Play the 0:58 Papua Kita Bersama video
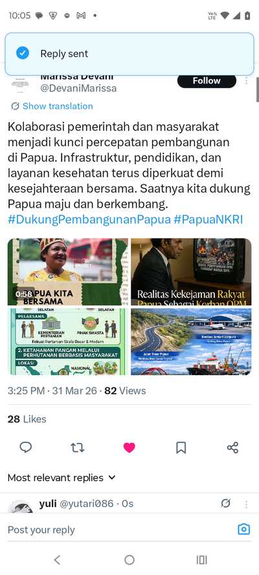 (x=68, y=272)
